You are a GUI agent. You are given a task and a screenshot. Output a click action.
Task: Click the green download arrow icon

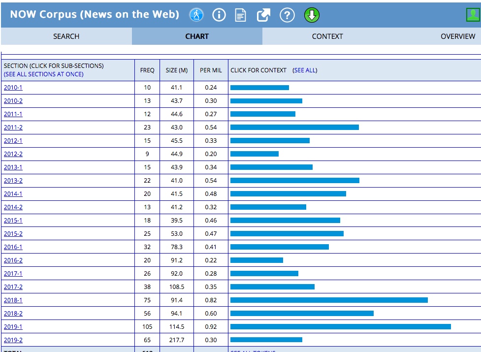click(312, 15)
